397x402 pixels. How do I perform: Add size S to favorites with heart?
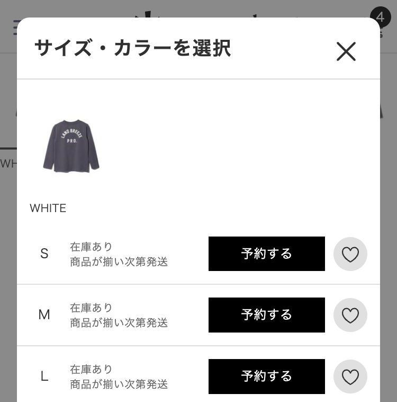[x=350, y=254]
